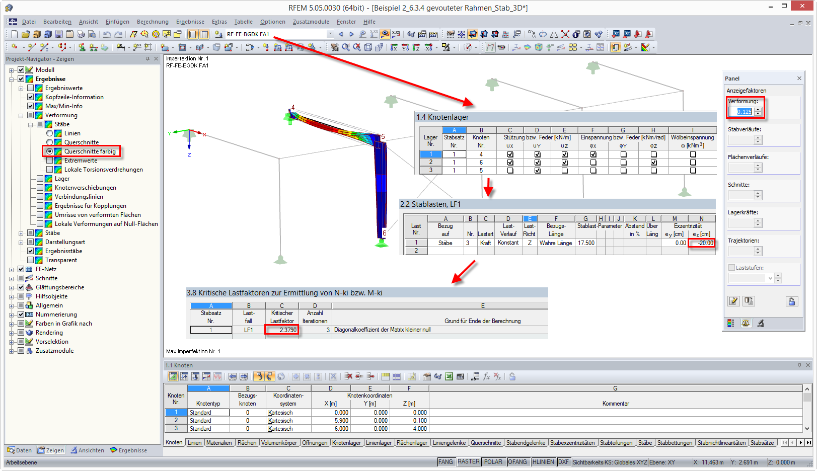Click the Undo arrow icon
This screenshot has height=471, width=817.
click(107, 34)
